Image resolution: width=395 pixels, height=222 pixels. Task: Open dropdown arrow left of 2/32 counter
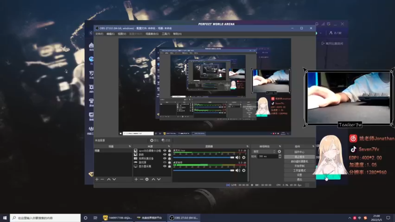click(x=320, y=33)
